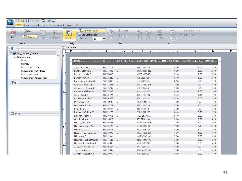Open the Style report option
Viewport: 242px width, 181px height.
[148, 34]
